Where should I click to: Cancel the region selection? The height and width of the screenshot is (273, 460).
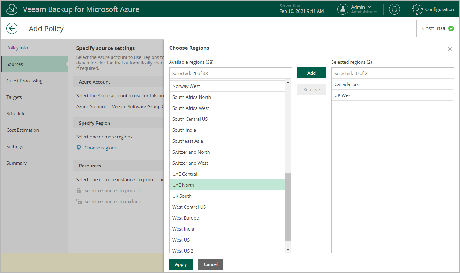point(211,264)
